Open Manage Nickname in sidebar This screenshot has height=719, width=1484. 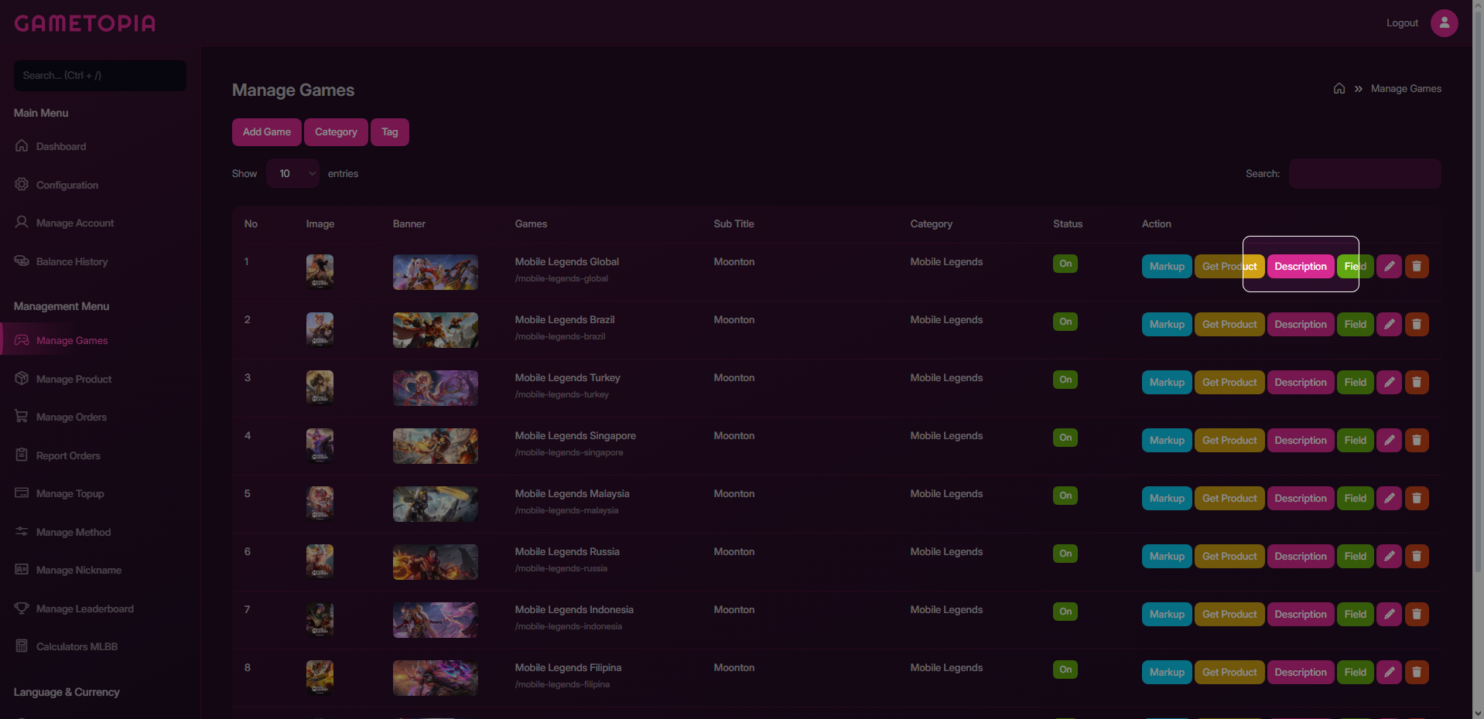click(x=79, y=570)
